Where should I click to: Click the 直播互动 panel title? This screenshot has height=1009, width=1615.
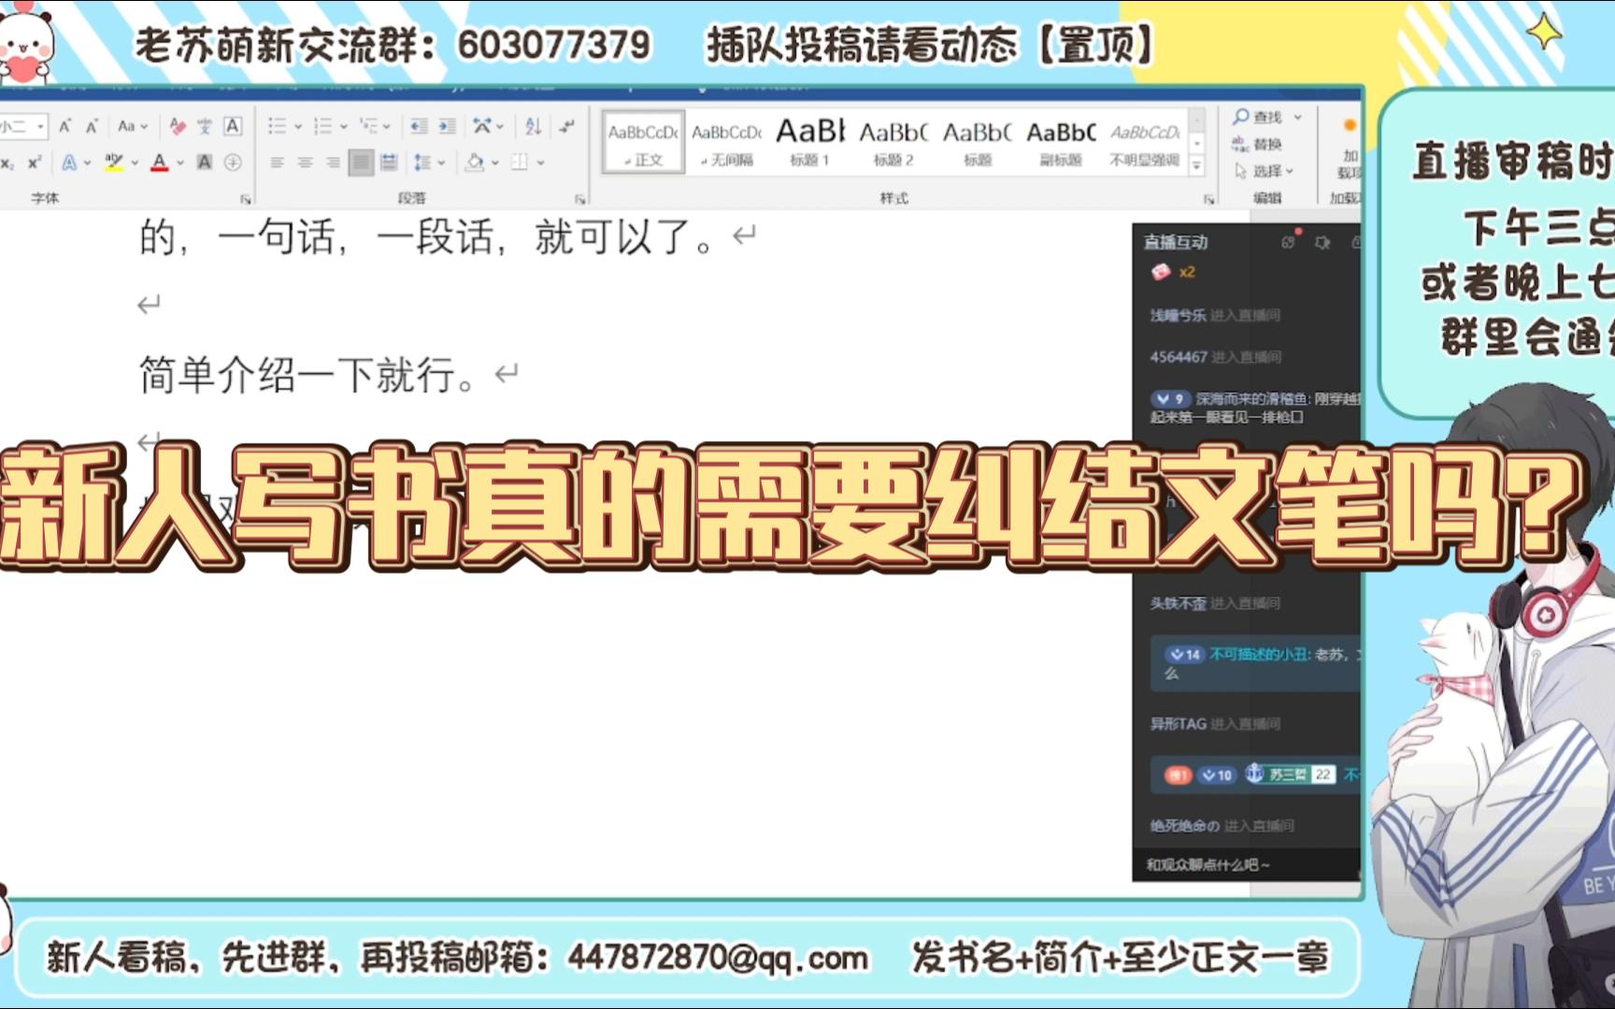click(x=1176, y=242)
